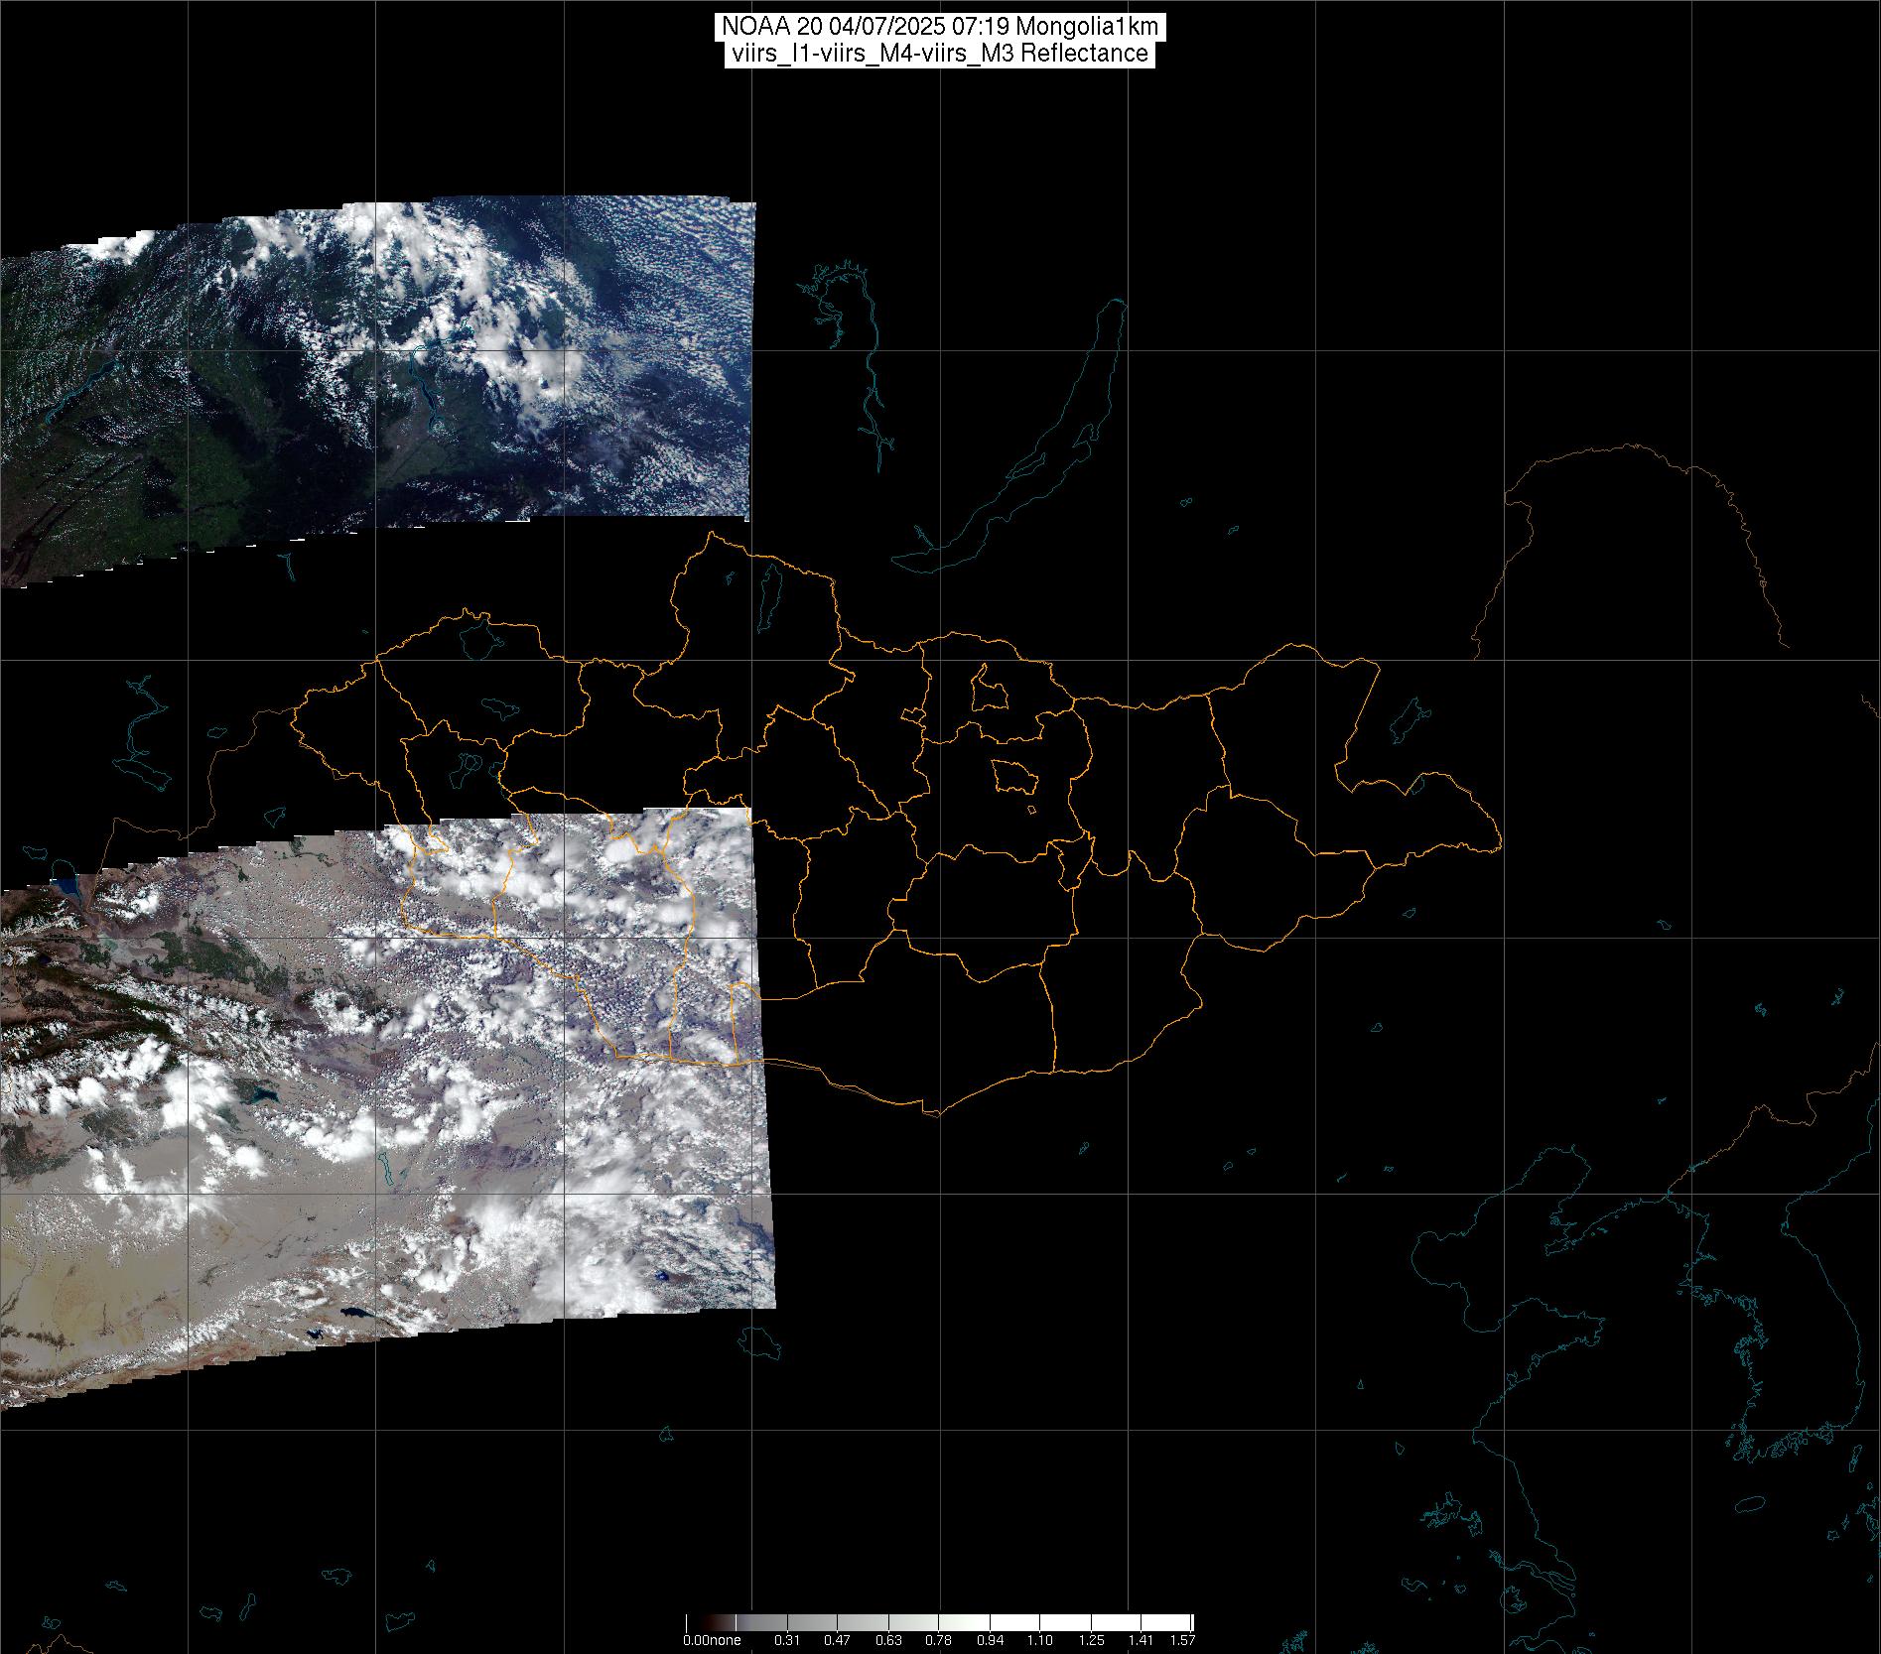
Task: Click the "1.41" colorbar label
Action: pyautogui.click(x=1142, y=1640)
